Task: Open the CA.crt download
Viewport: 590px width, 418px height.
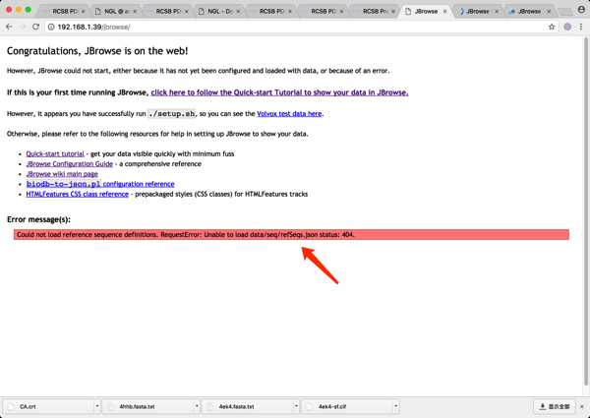Action: click(49, 406)
